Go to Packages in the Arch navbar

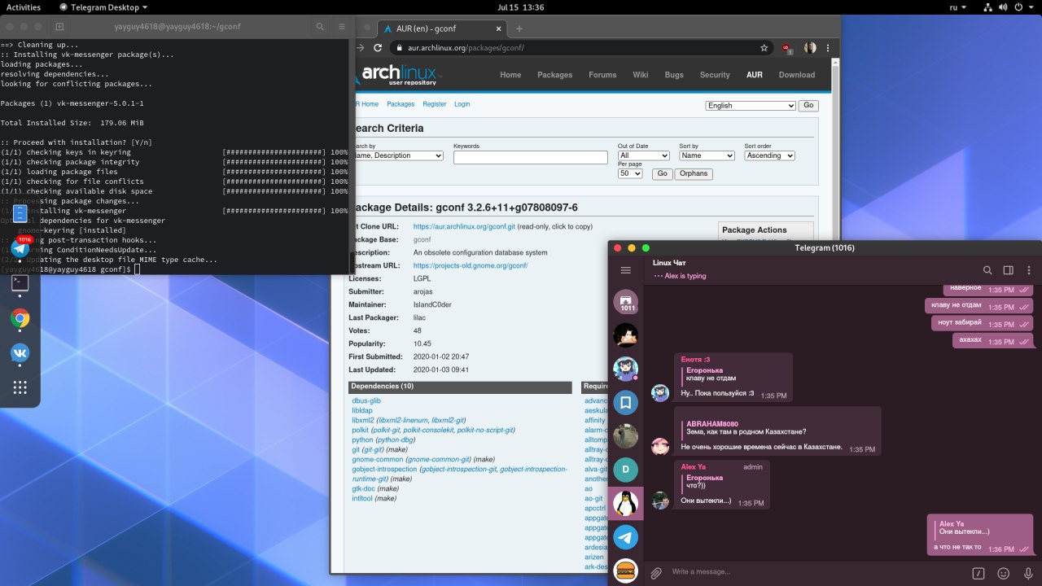pyautogui.click(x=555, y=75)
